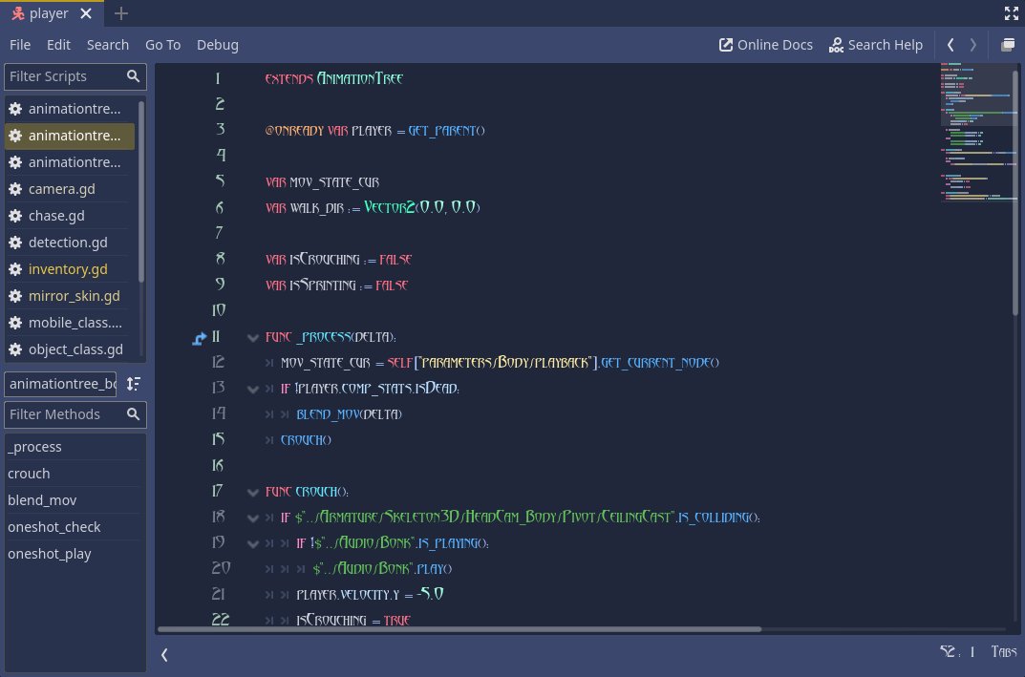Click player scene icon in tab
1025x677 pixels.
(x=17, y=13)
